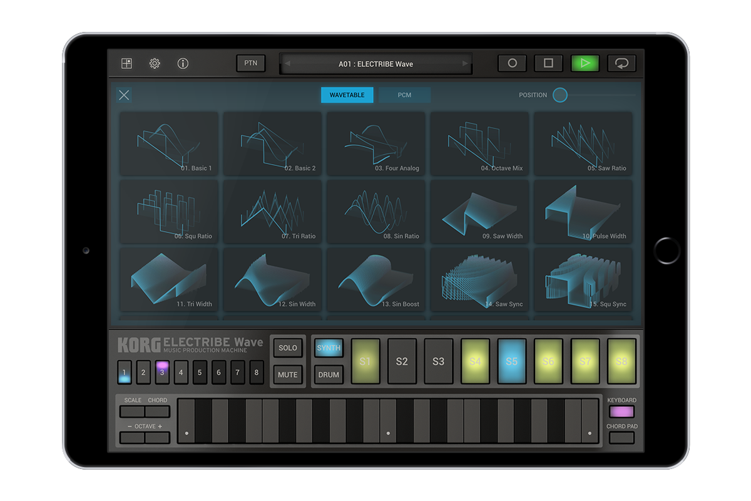Tap synth pad S2

[402, 361]
